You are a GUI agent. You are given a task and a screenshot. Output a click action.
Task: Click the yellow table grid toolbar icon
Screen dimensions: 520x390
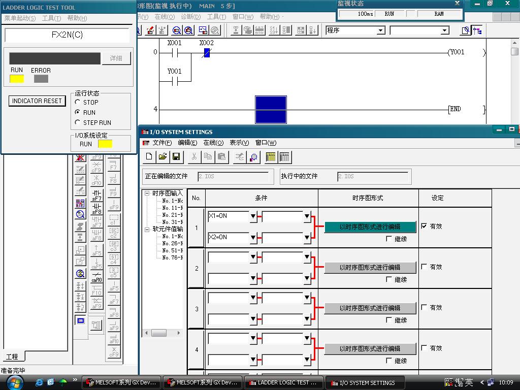(x=271, y=157)
